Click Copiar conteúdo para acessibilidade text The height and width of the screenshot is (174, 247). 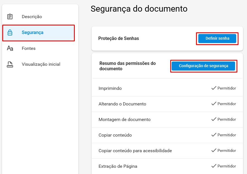(x=135, y=151)
